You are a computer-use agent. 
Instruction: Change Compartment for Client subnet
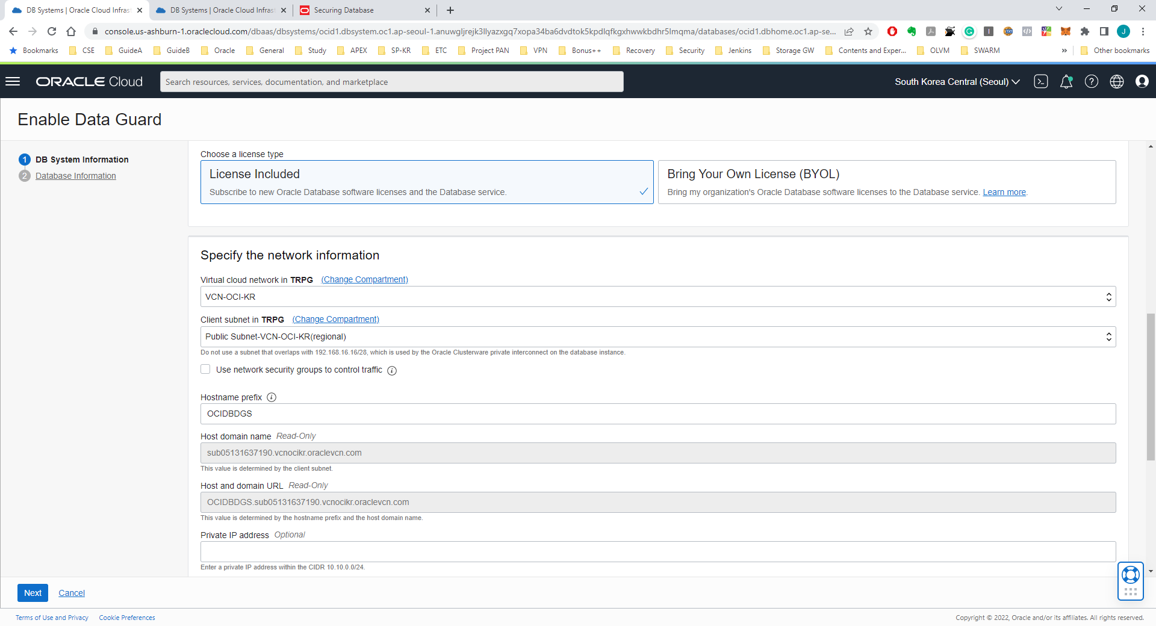(x=336, y=320)
